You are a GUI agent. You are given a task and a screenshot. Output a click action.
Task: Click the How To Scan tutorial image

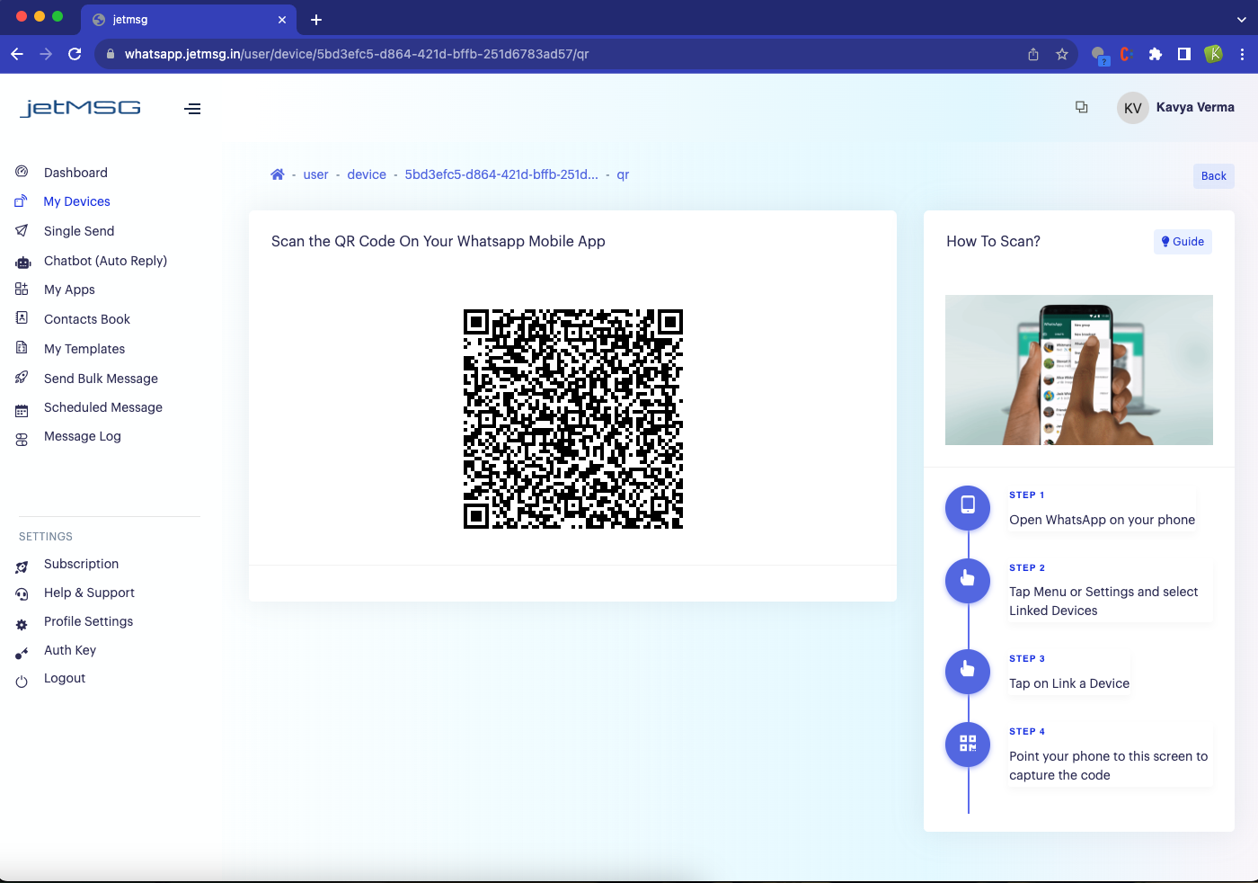coord(1079,370)
